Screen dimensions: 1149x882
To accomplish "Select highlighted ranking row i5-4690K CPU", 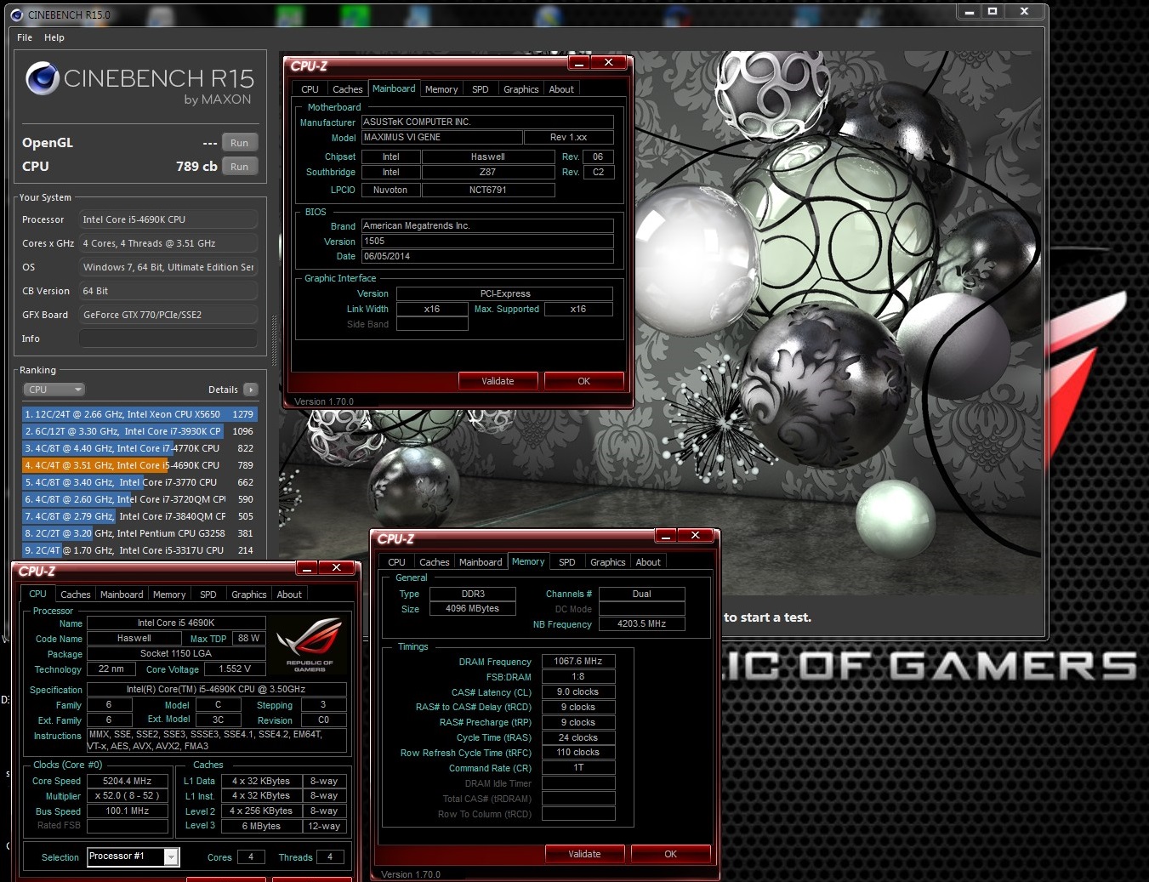I will coord(139,465).
